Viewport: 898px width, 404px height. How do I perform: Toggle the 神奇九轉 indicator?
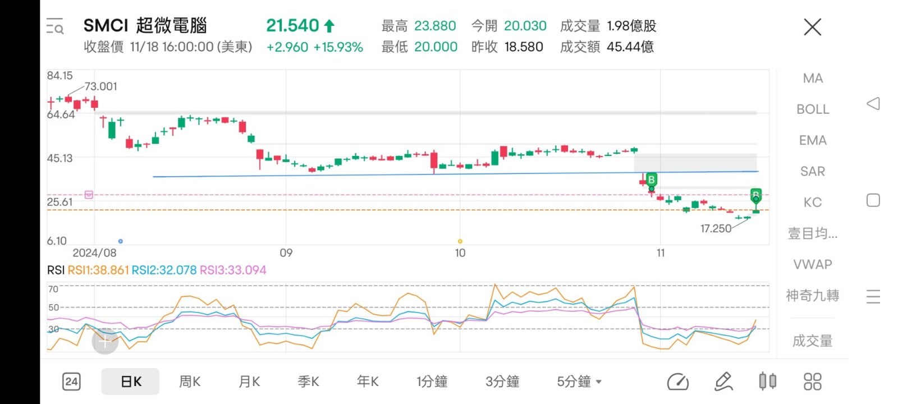813,295
